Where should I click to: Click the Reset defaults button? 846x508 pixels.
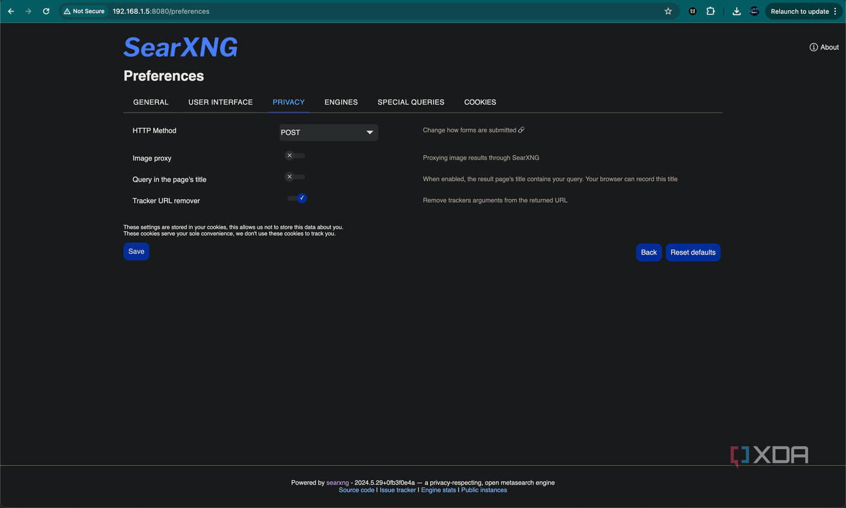pos(693,252)
